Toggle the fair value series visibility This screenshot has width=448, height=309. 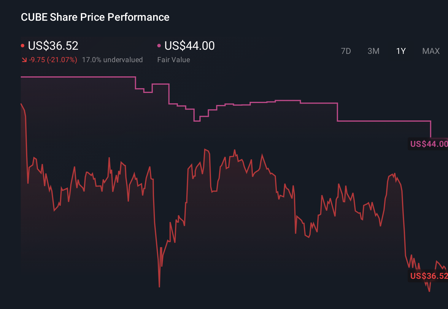pos(159,45)
